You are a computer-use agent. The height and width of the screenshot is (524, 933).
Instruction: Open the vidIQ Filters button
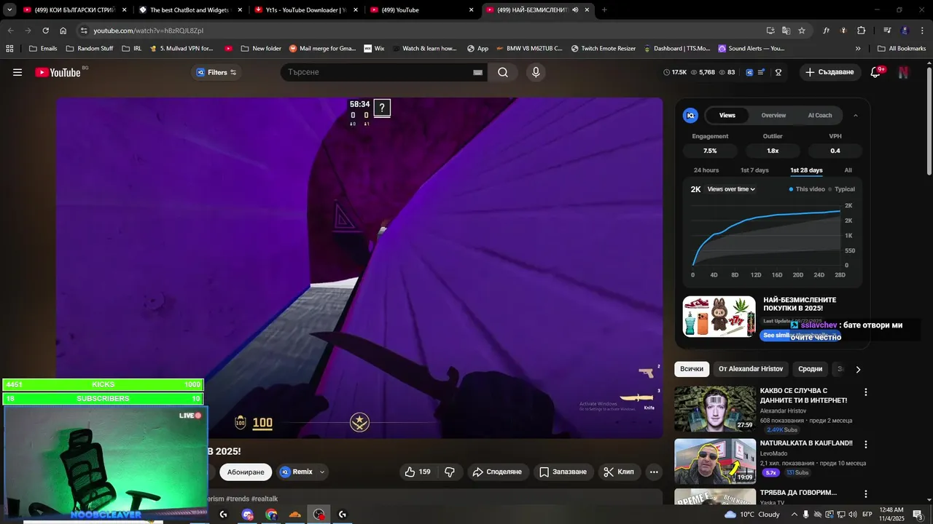pyautogui.click(x=216, y=72)
